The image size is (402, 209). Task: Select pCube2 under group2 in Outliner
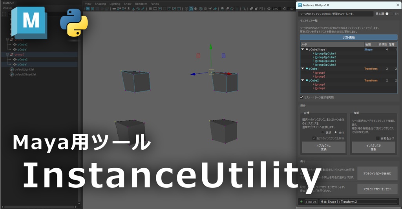22,60
